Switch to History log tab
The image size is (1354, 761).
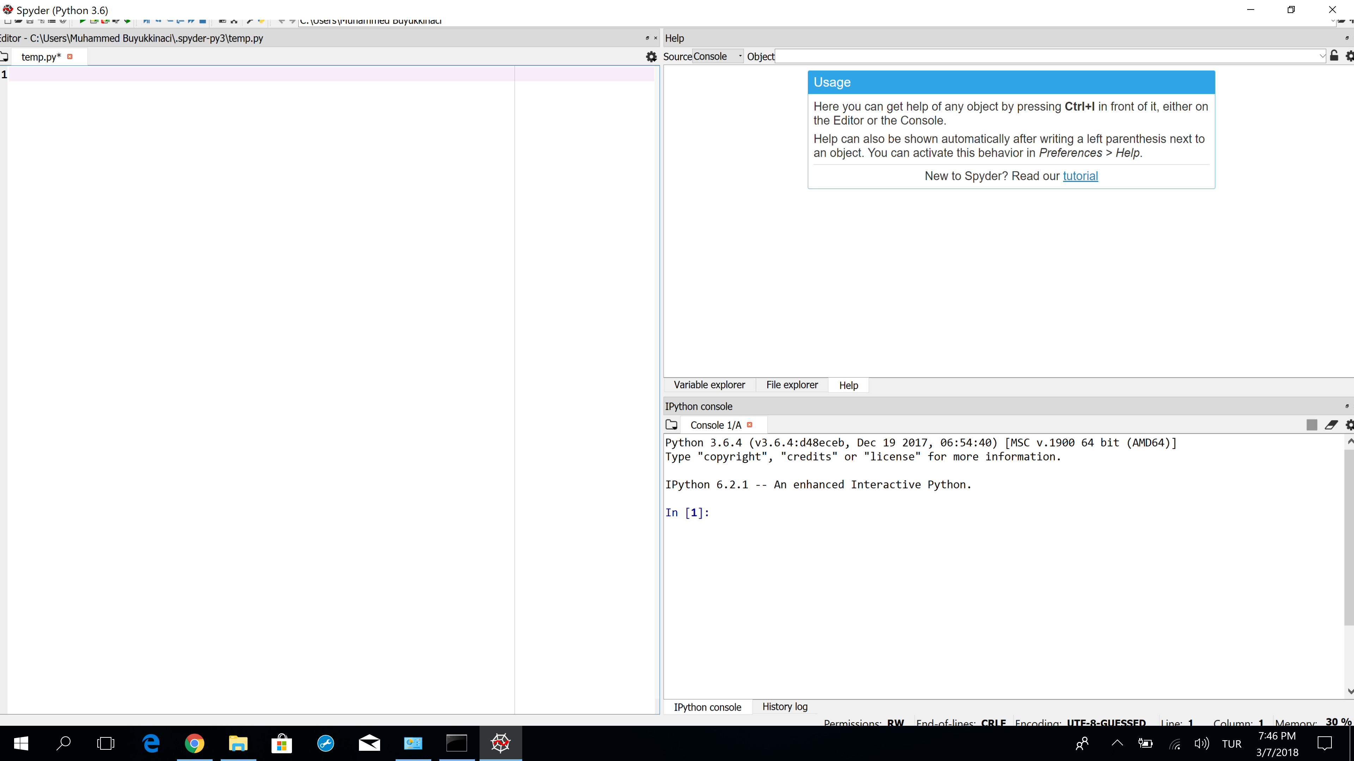(x=785, y=707)
